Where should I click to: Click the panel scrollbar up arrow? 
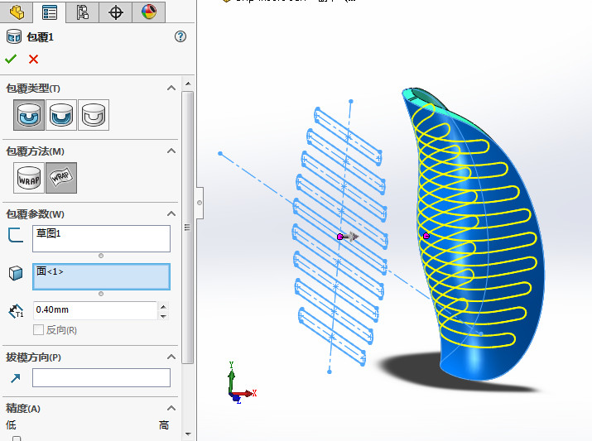click(188, 84)
